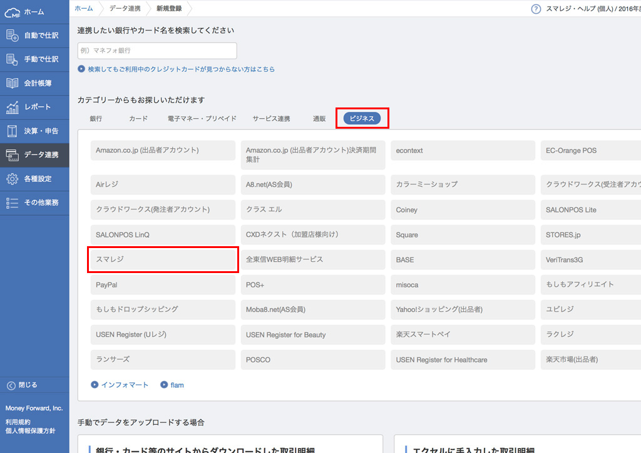The width and height of the screenshot is (641, 453).
Task: Click the arrow icon beside インフォマート
Action: click(x=95, y=384)
